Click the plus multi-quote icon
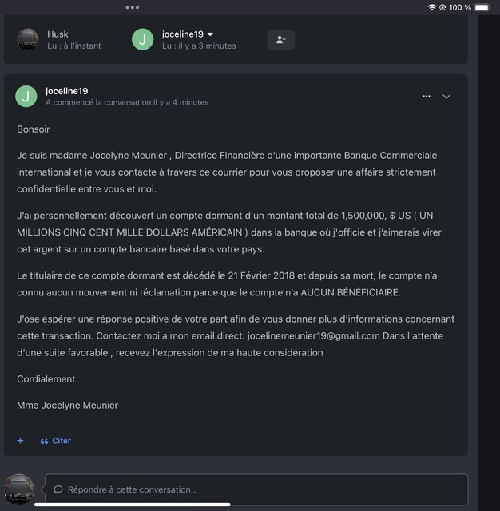 coord(20,441)
